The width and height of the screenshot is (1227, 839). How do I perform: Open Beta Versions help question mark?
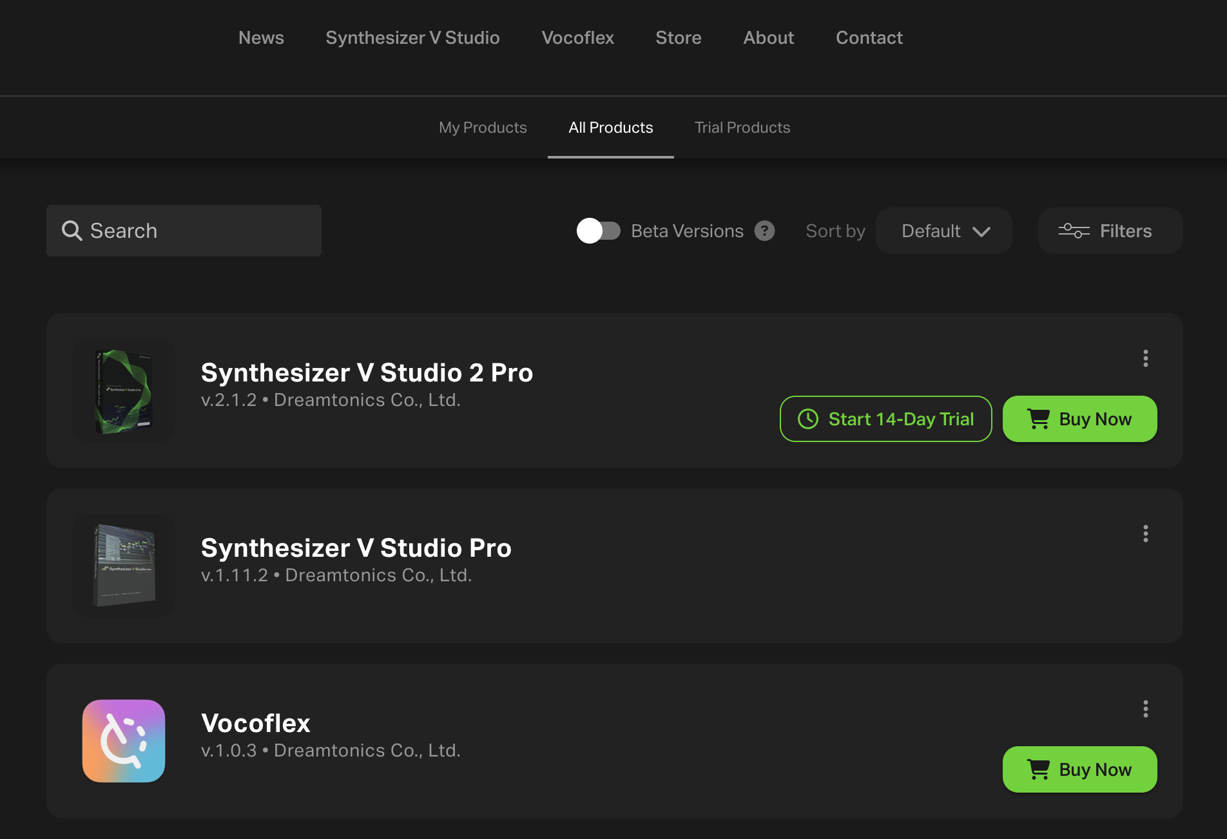point(764,231)
